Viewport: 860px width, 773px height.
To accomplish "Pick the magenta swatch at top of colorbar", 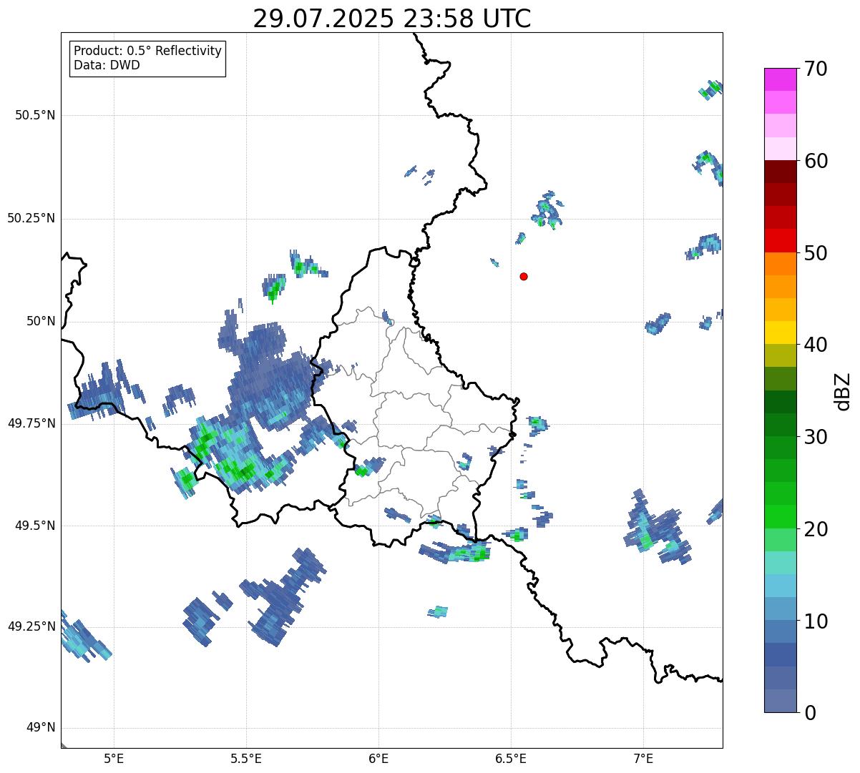I will click(x=780, y=79).
